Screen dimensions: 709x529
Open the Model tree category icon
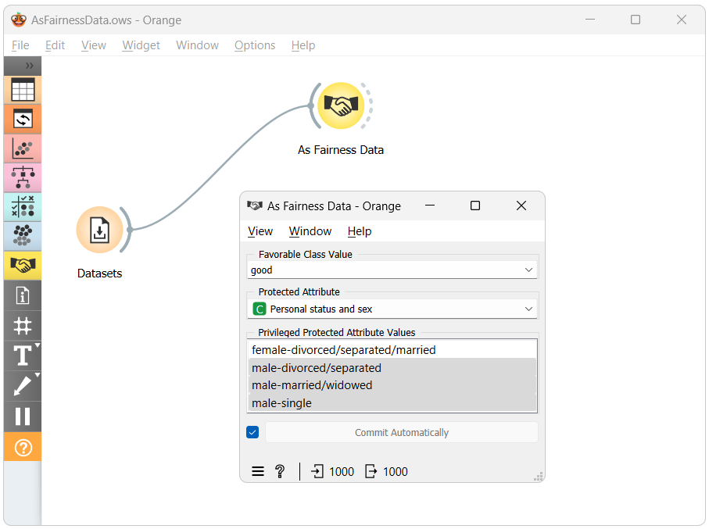tap(23, 177)
